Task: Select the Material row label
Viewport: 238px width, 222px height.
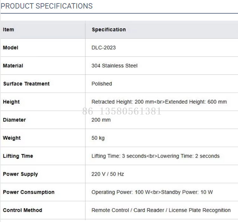Action: 13,66
